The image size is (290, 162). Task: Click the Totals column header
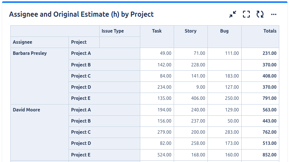pyautogui.click(x=260, y=36)
